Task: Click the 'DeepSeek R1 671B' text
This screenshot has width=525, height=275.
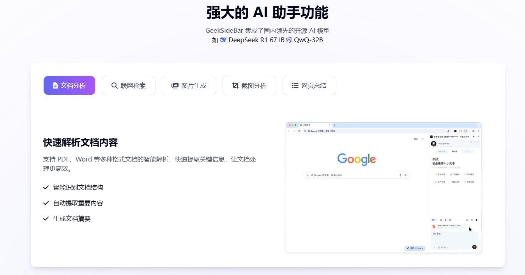Action: coord(256,40)
